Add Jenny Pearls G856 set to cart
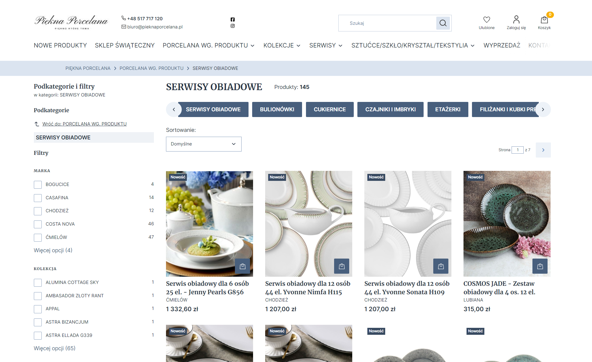Screen dimensions: 592x362 (x=242, y=266)
